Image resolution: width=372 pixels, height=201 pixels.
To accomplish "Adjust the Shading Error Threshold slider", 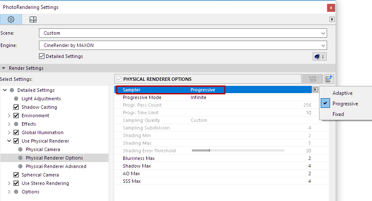I will point(238,151).
